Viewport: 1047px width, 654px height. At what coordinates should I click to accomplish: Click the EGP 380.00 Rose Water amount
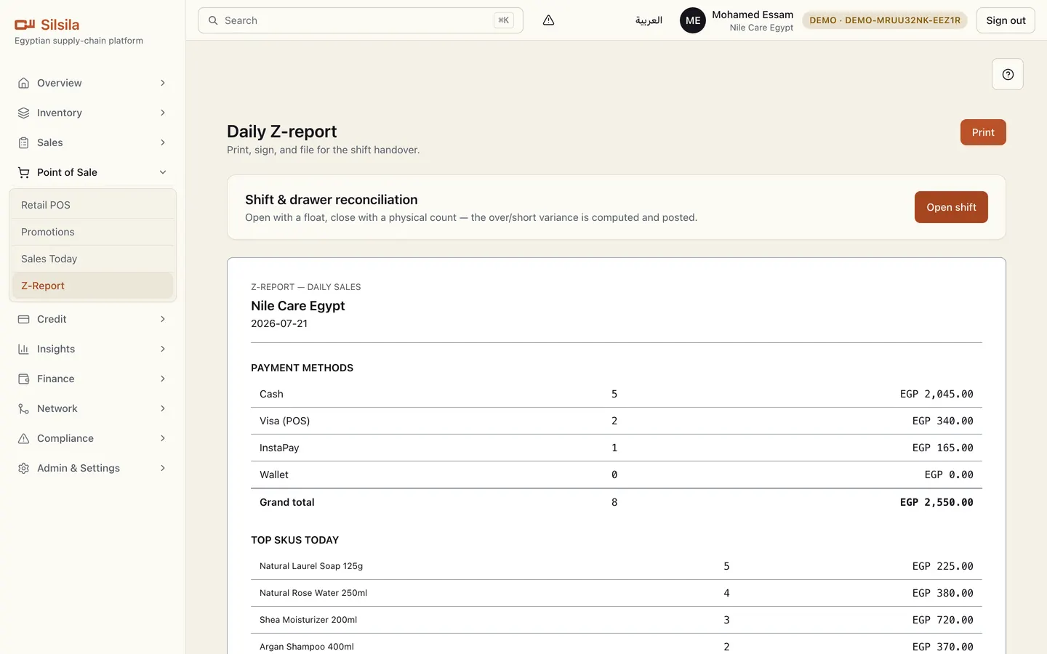tap(942, 593)
